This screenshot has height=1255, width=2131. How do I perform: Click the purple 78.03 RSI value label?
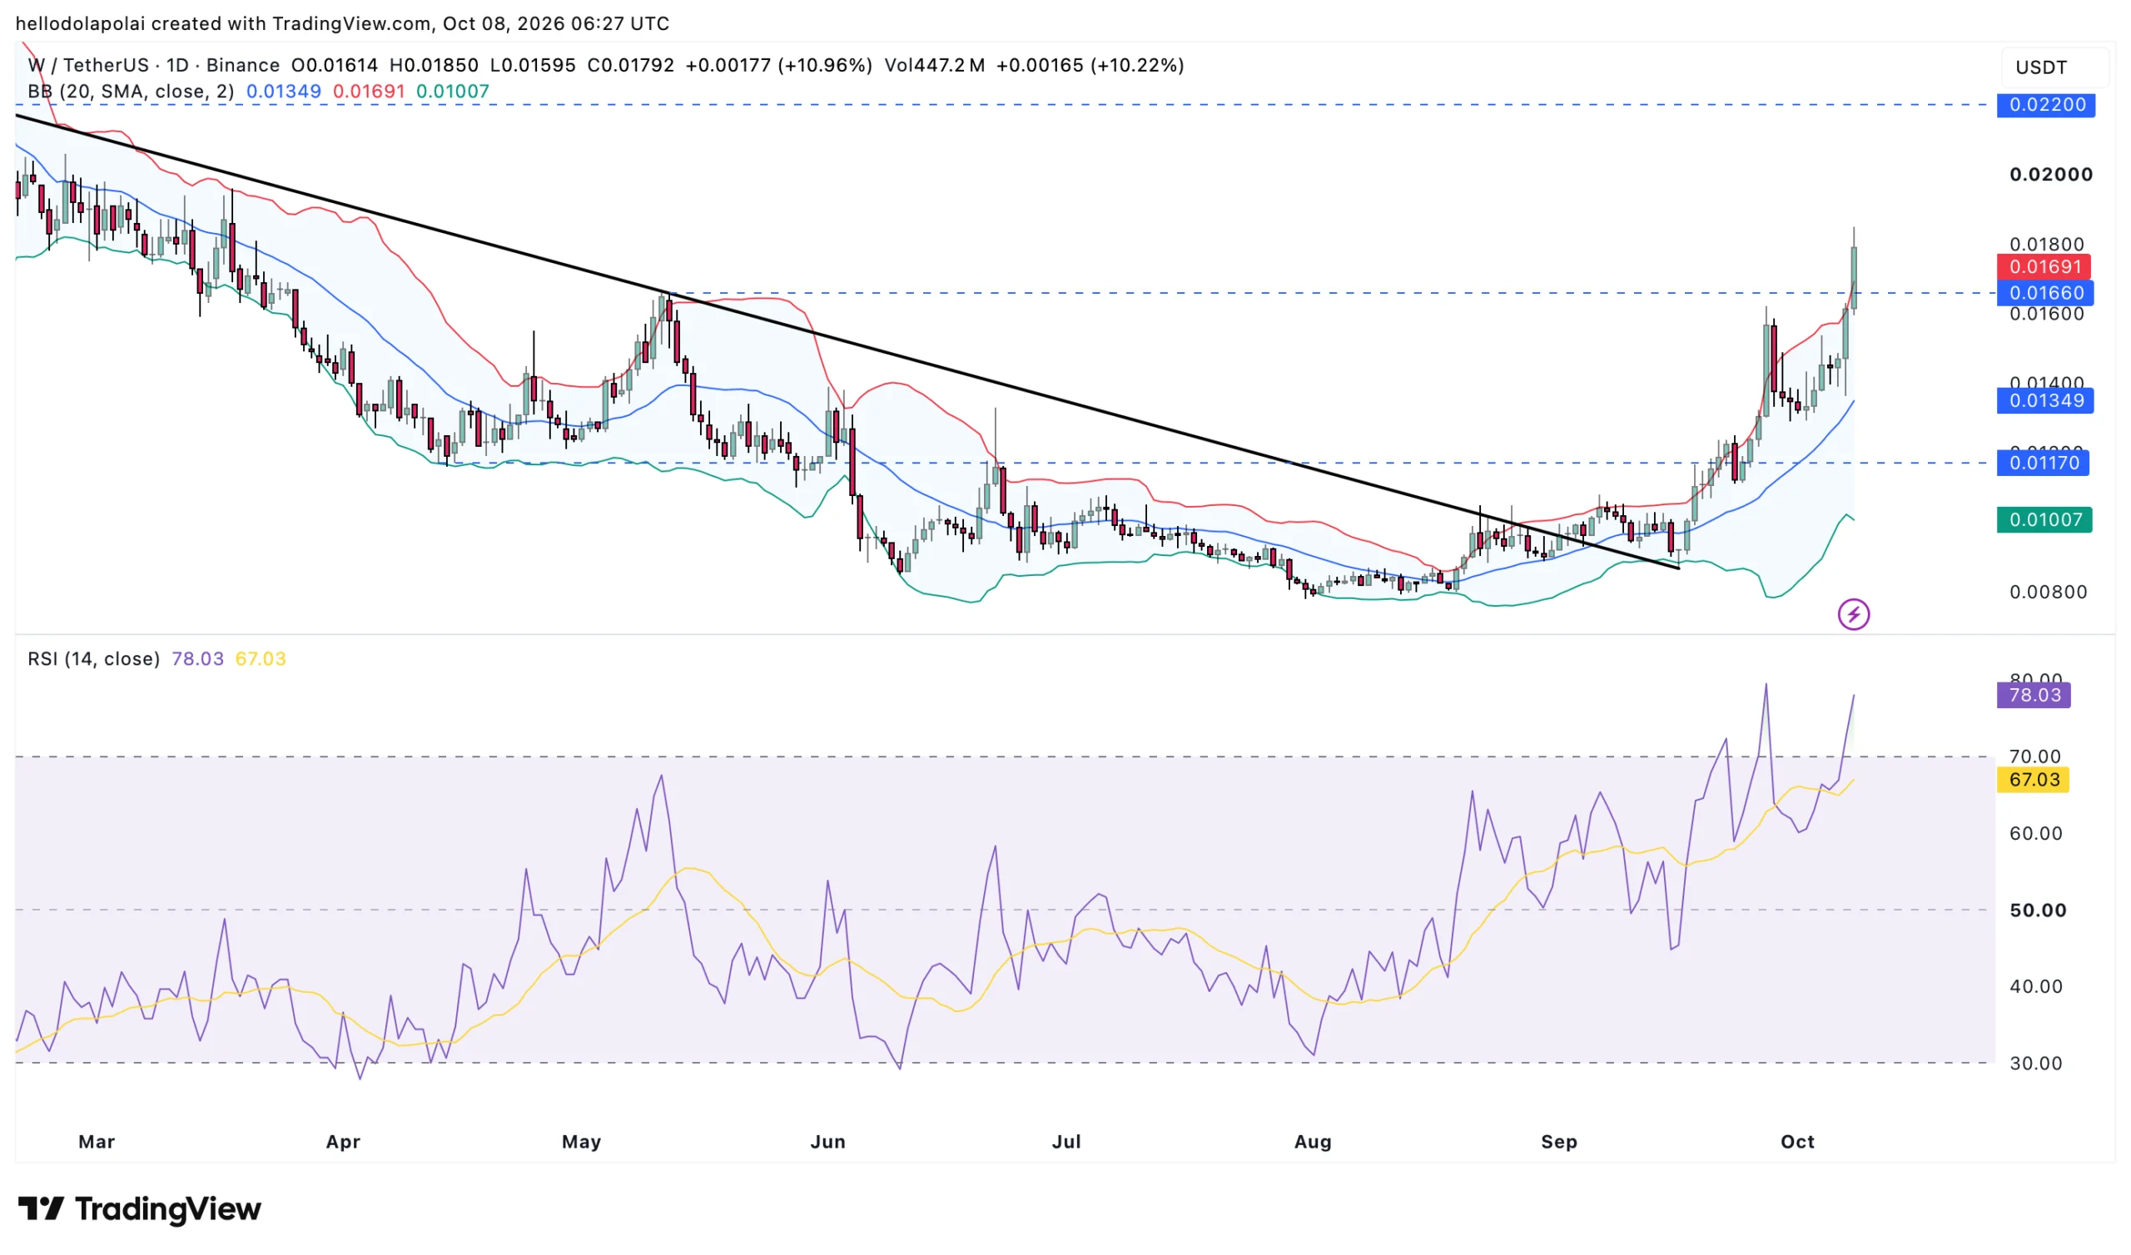click(2034, 695)
